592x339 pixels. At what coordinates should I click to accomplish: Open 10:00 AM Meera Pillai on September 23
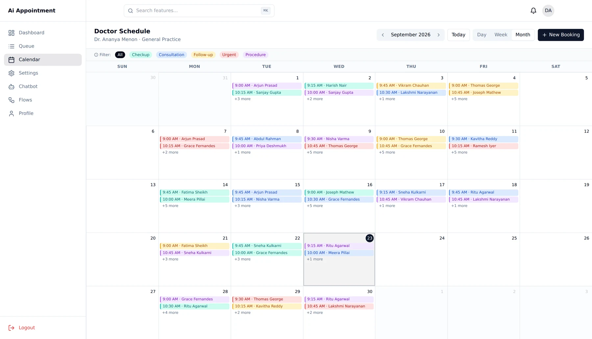(339, 253)
